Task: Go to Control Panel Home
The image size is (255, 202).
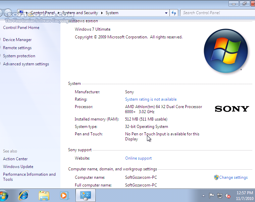Action: click(21, 28)
